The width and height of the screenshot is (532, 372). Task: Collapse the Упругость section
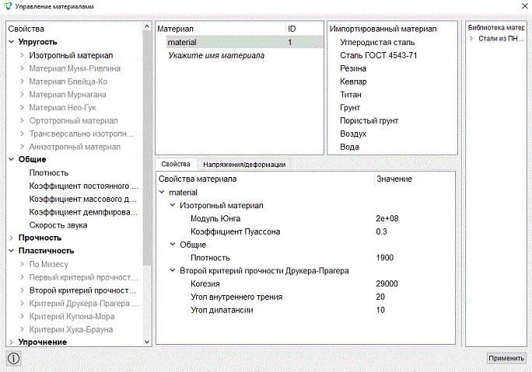pos(11,42)
